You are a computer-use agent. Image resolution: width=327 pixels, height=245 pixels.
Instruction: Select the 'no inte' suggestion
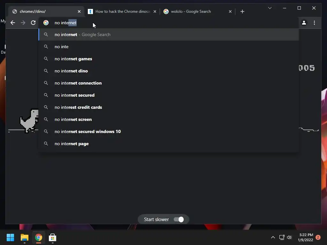coord(169,47)
